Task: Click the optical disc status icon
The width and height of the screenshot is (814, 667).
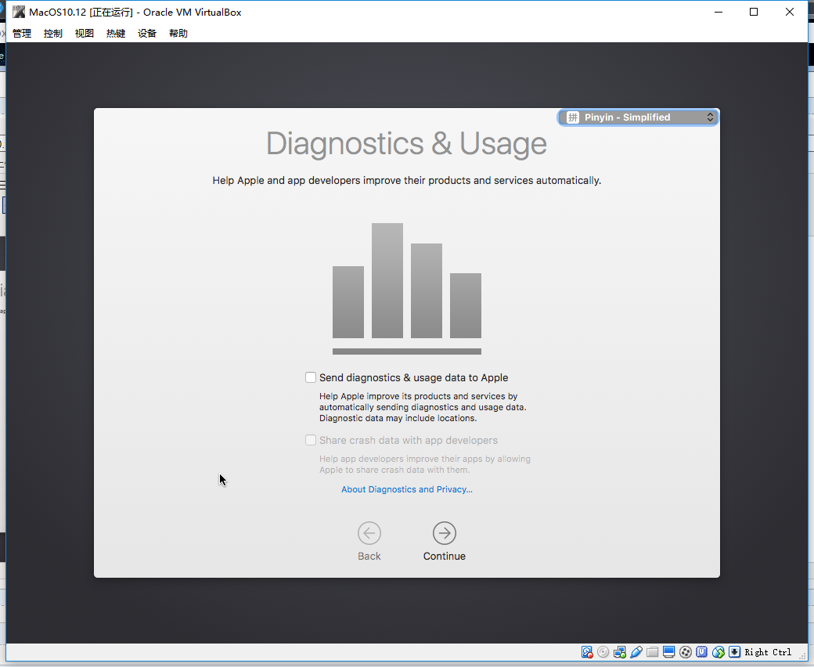Action: pyautogui.click(x=603, y=652)
